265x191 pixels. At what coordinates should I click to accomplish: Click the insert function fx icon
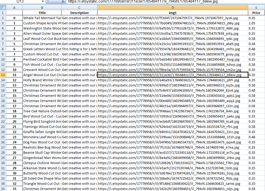click(63, 2)
